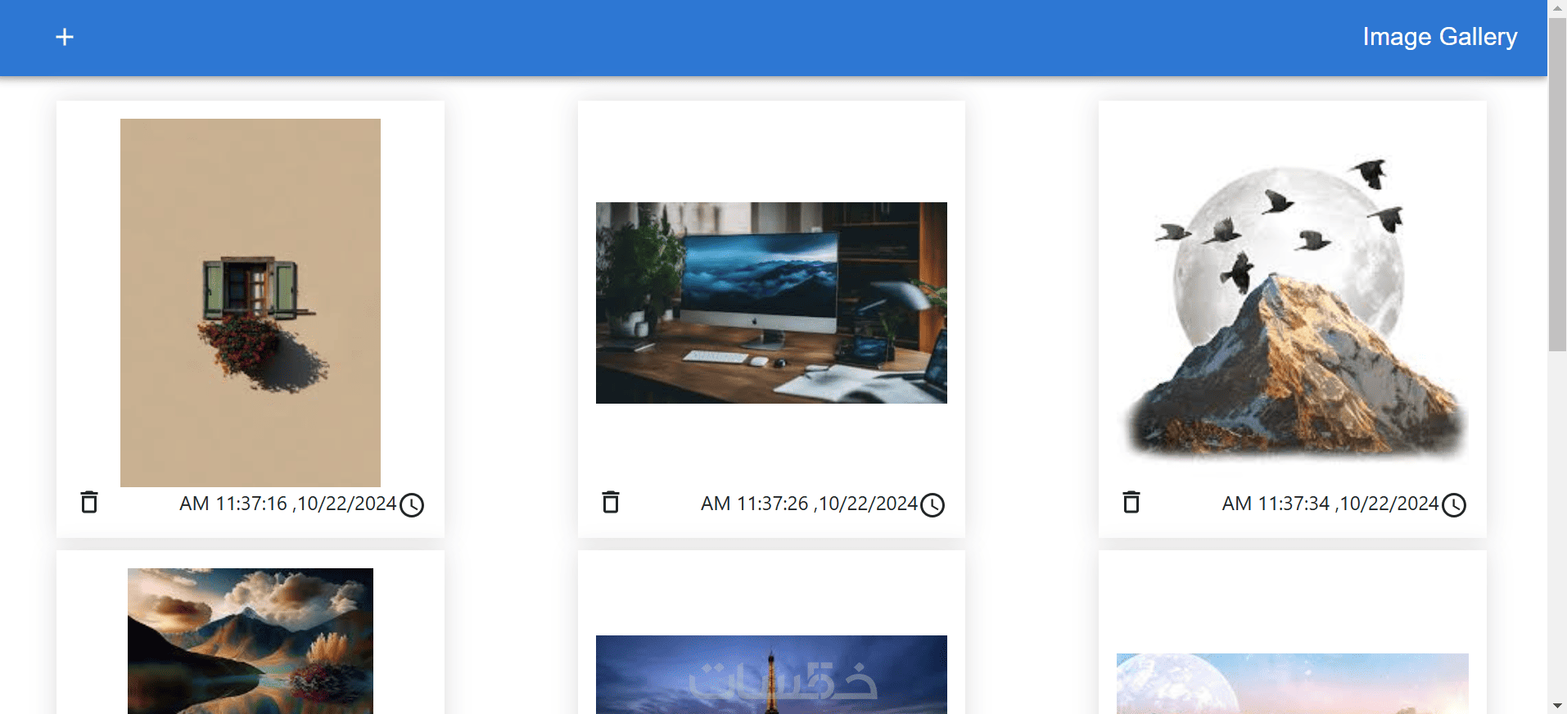Screen dimensions: 1567x714
Task: Click the AM 11:37:26, 10/22/2024 timestamp
Action: pos(809,504)
